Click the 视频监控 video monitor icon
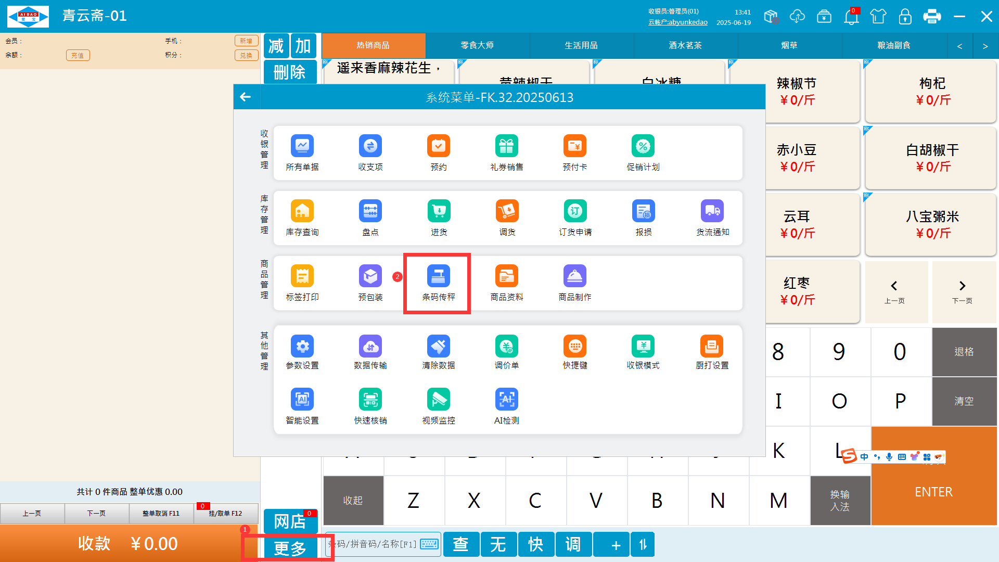 point(438,400)
